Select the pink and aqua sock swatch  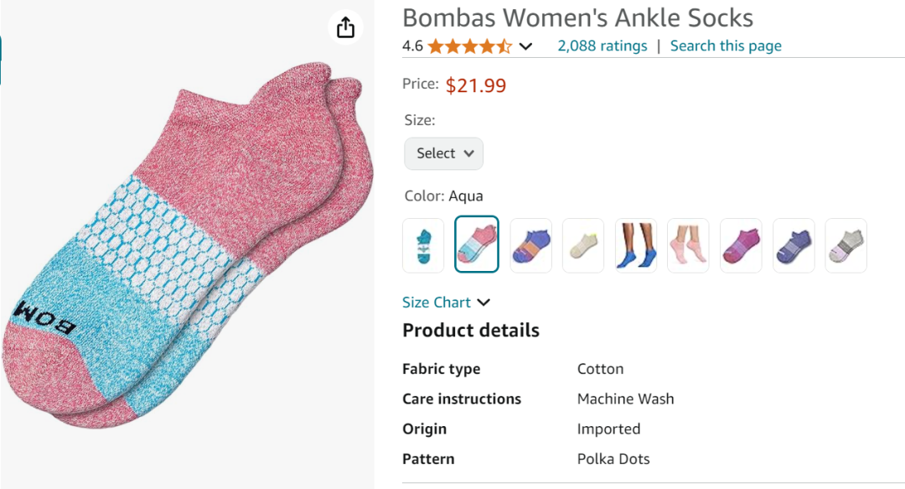[x=477, y=245]
